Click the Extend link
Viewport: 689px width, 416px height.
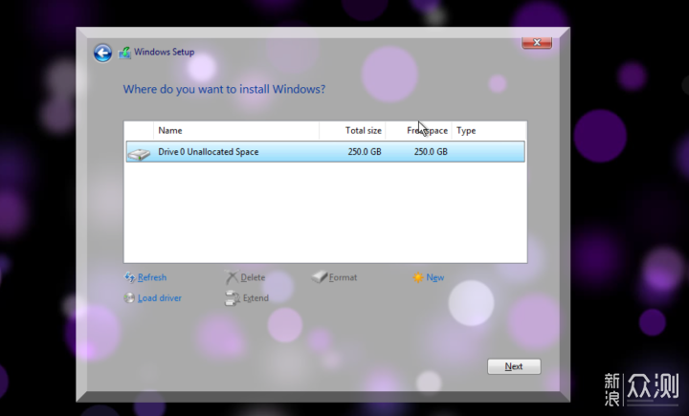[x=256, y=297]
